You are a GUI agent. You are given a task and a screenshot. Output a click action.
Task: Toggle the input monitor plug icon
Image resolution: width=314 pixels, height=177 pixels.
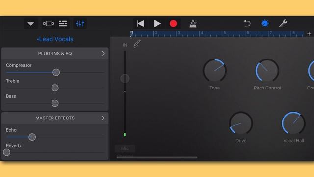click(x=137, y=44)
